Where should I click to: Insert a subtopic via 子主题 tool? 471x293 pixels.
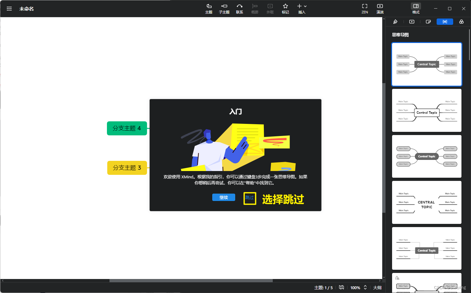(x=224, y=9)
